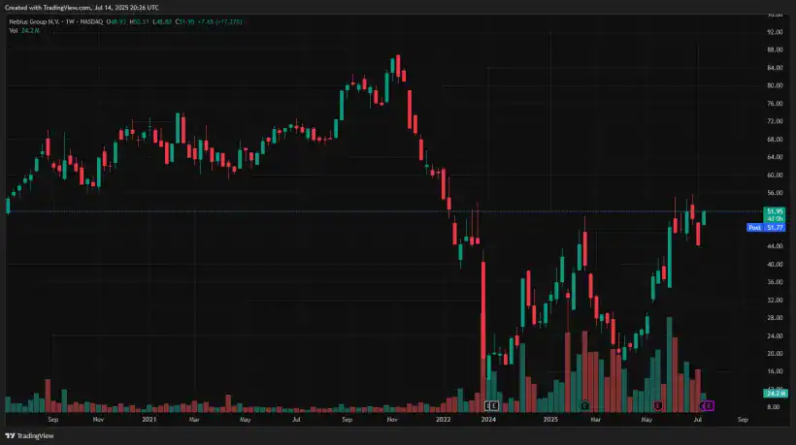Click the latest green candle at chart right
796x445 pixels.
click(x=704, y=218)
